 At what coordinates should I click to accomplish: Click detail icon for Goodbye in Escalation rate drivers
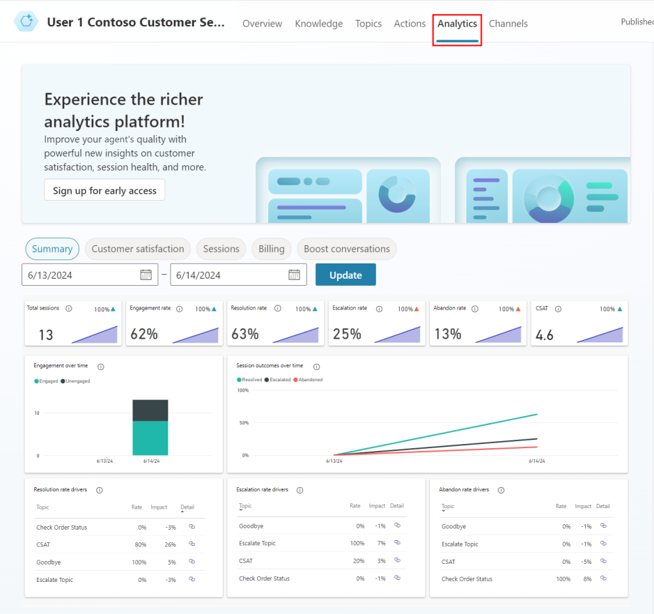[x=397, y=526]
